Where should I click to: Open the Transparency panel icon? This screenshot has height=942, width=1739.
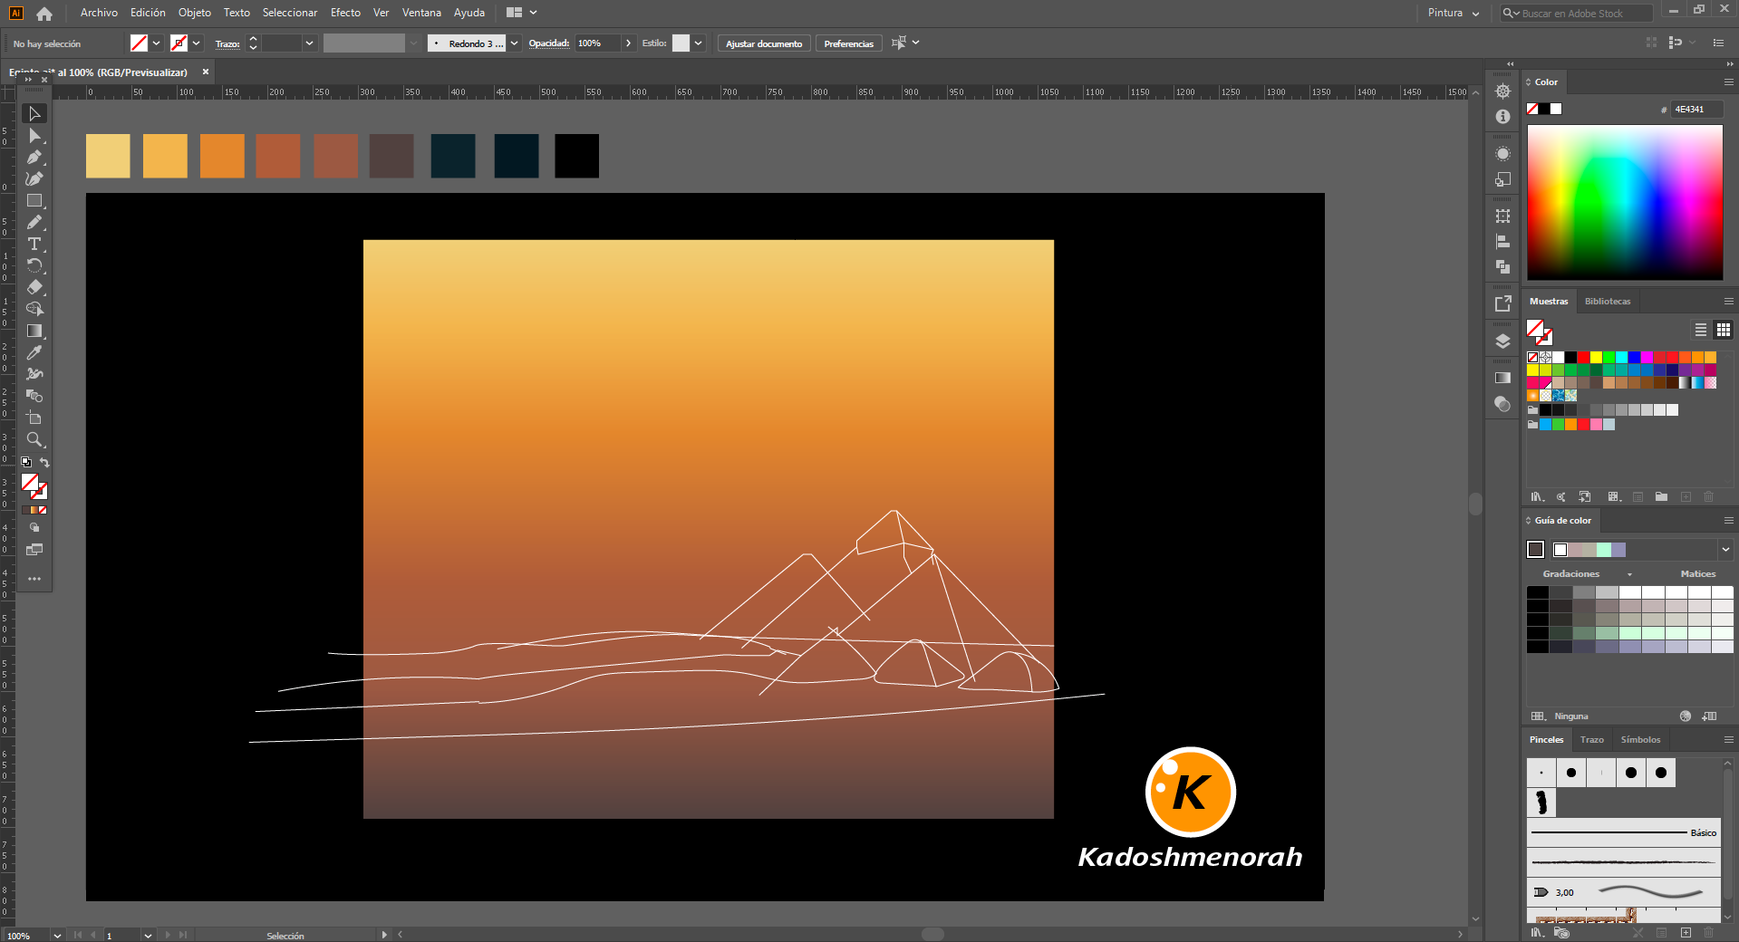[x=1502, y=404]
